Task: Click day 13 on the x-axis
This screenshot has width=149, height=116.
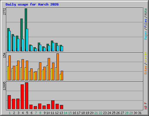Action: tap(61, 113)
